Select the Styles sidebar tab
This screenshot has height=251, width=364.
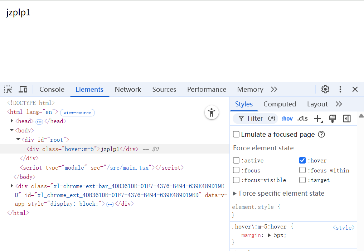click(x=244, y=104)
